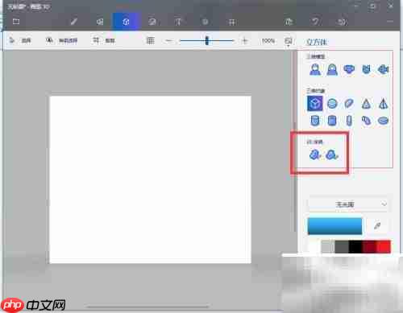Viewport: 403px width, 313px height.
Task: Select the capsule 3D object
Action: click(x=349, y=121)
